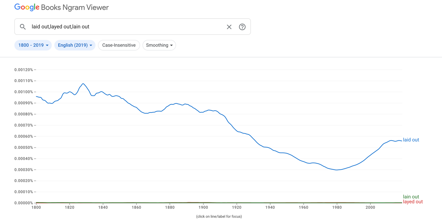The height and width of the screenshot is (222, 442).
Task: Click the 1980 x-axis year label
Action: click(337, 207)
